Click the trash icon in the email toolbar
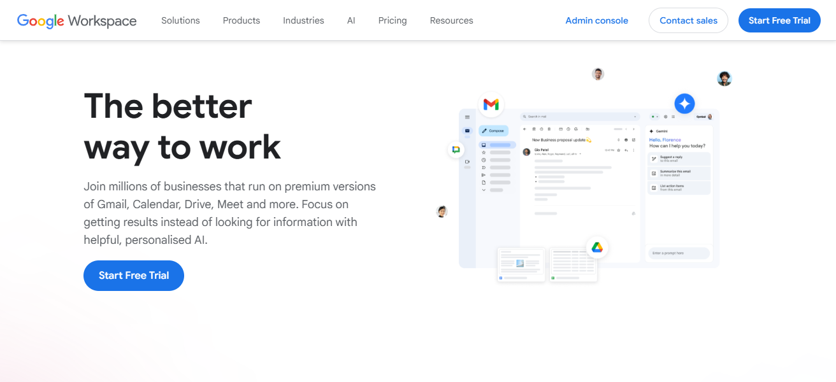 click(x=549, y=129)
